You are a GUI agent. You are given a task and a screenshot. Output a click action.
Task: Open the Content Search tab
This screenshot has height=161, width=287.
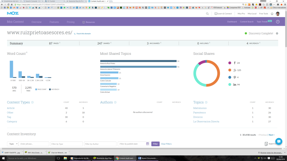[x=247, y=22]
